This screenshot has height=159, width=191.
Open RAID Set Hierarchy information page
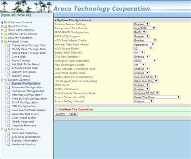(x=25, y=133)
